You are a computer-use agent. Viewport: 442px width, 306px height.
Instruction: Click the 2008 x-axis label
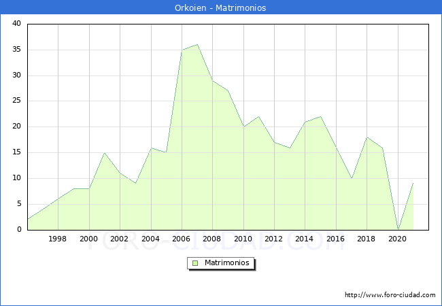(212, 239)
